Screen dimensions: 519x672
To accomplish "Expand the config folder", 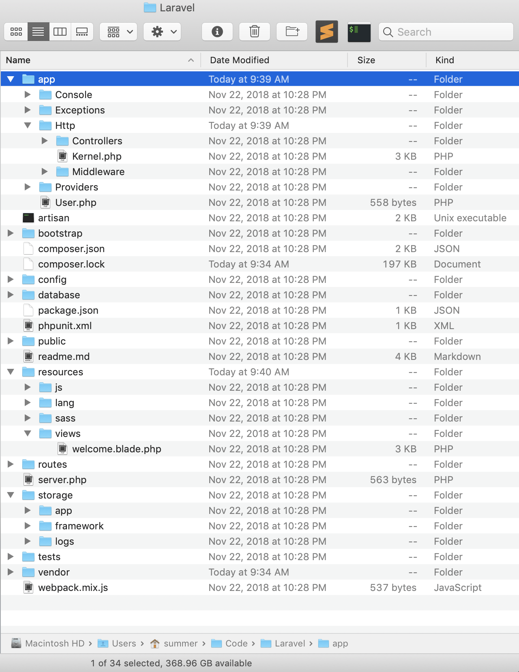I will (x=11, y=279).
